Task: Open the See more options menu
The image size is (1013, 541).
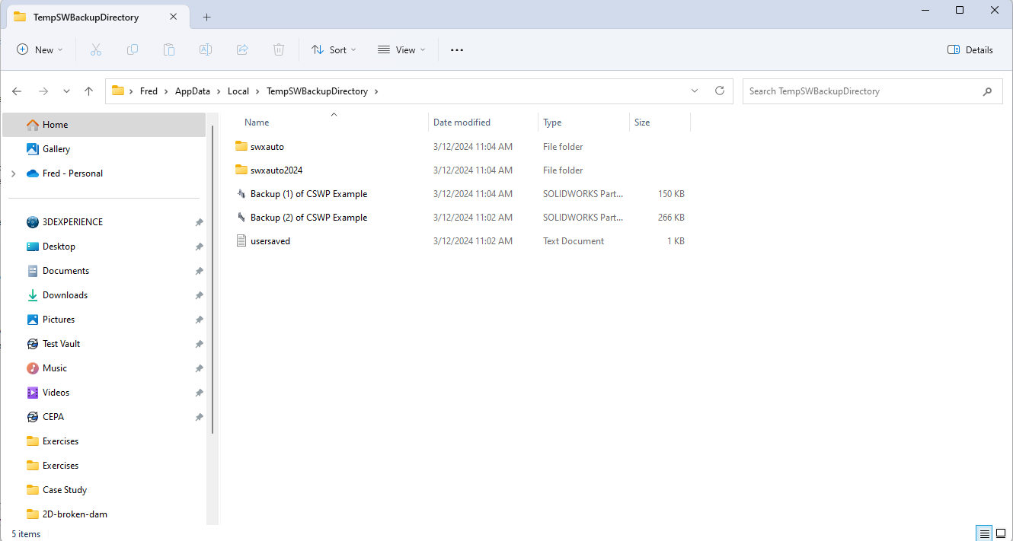Action: coord(456,49)
